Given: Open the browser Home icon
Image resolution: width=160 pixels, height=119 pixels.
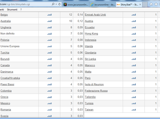Looking at the screenshot, I should 151,4.
